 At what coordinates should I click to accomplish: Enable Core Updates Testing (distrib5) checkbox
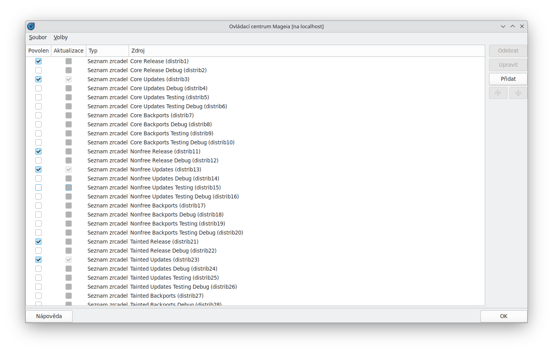tap(38, 97)
